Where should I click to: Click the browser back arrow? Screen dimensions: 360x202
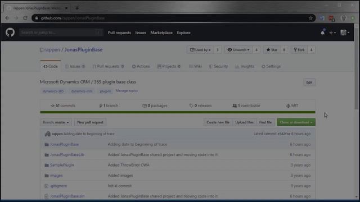pos(7,18)
